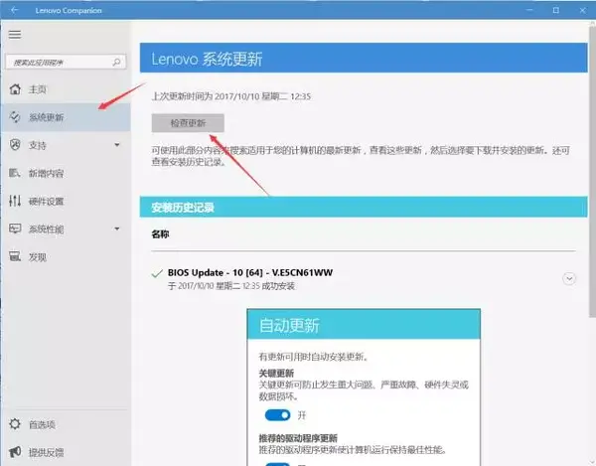This screenshot has width=596, height=466.
Task: Toggle the 推荐的驱动程序更新 switch
Action: 277,464
